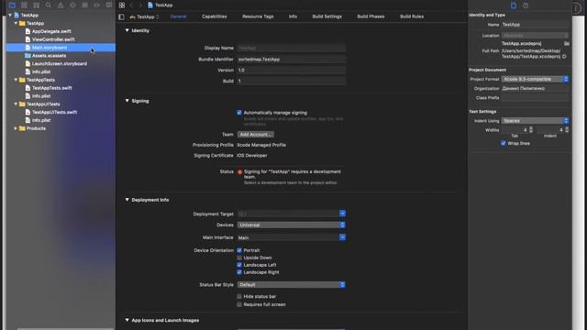Select TestAppTests.swift file

coord(51,88)
